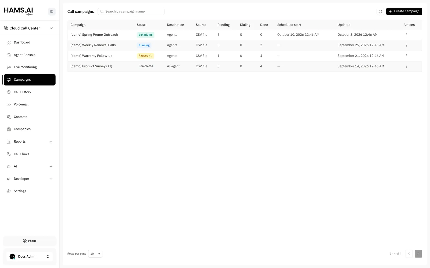The height and width of the screenshot is (268, 430).
Task: Open the Phone dialer button
Action: 30,241
